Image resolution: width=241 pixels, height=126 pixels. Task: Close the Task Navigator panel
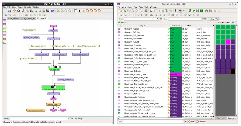[x=235, y=22]
